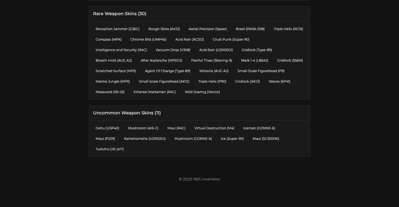The height and width of the screenshot is (207, 399).
Task: Select Triple Helix (RG15) weapon skin
Action: [x=288, y=29]
